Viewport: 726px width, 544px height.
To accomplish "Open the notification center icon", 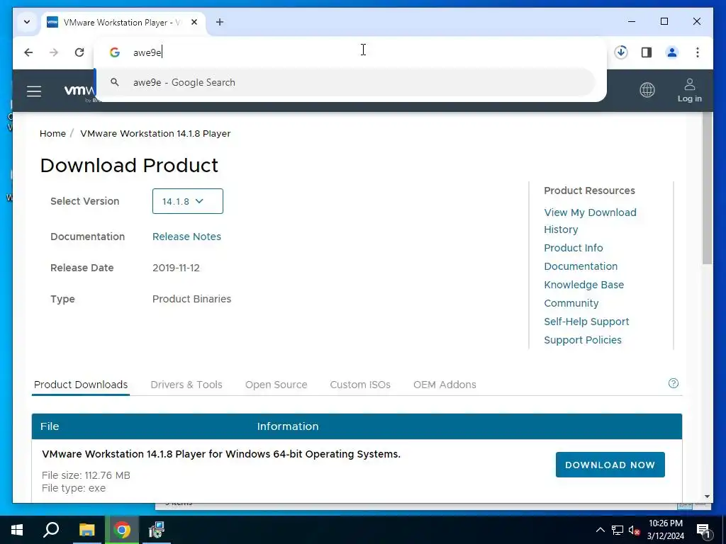I will pos(703,530).
